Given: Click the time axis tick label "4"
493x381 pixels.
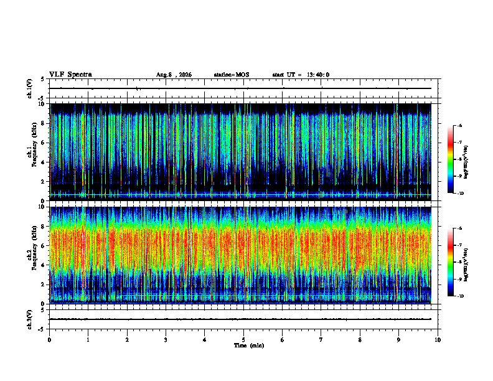Looking at the screenshot, I should 205,340.
